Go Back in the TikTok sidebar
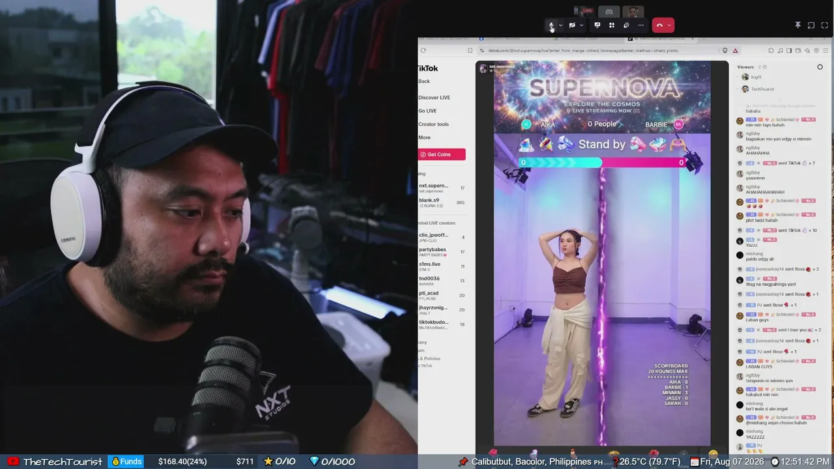The image size is (834, 469). (x=424, y=81)
